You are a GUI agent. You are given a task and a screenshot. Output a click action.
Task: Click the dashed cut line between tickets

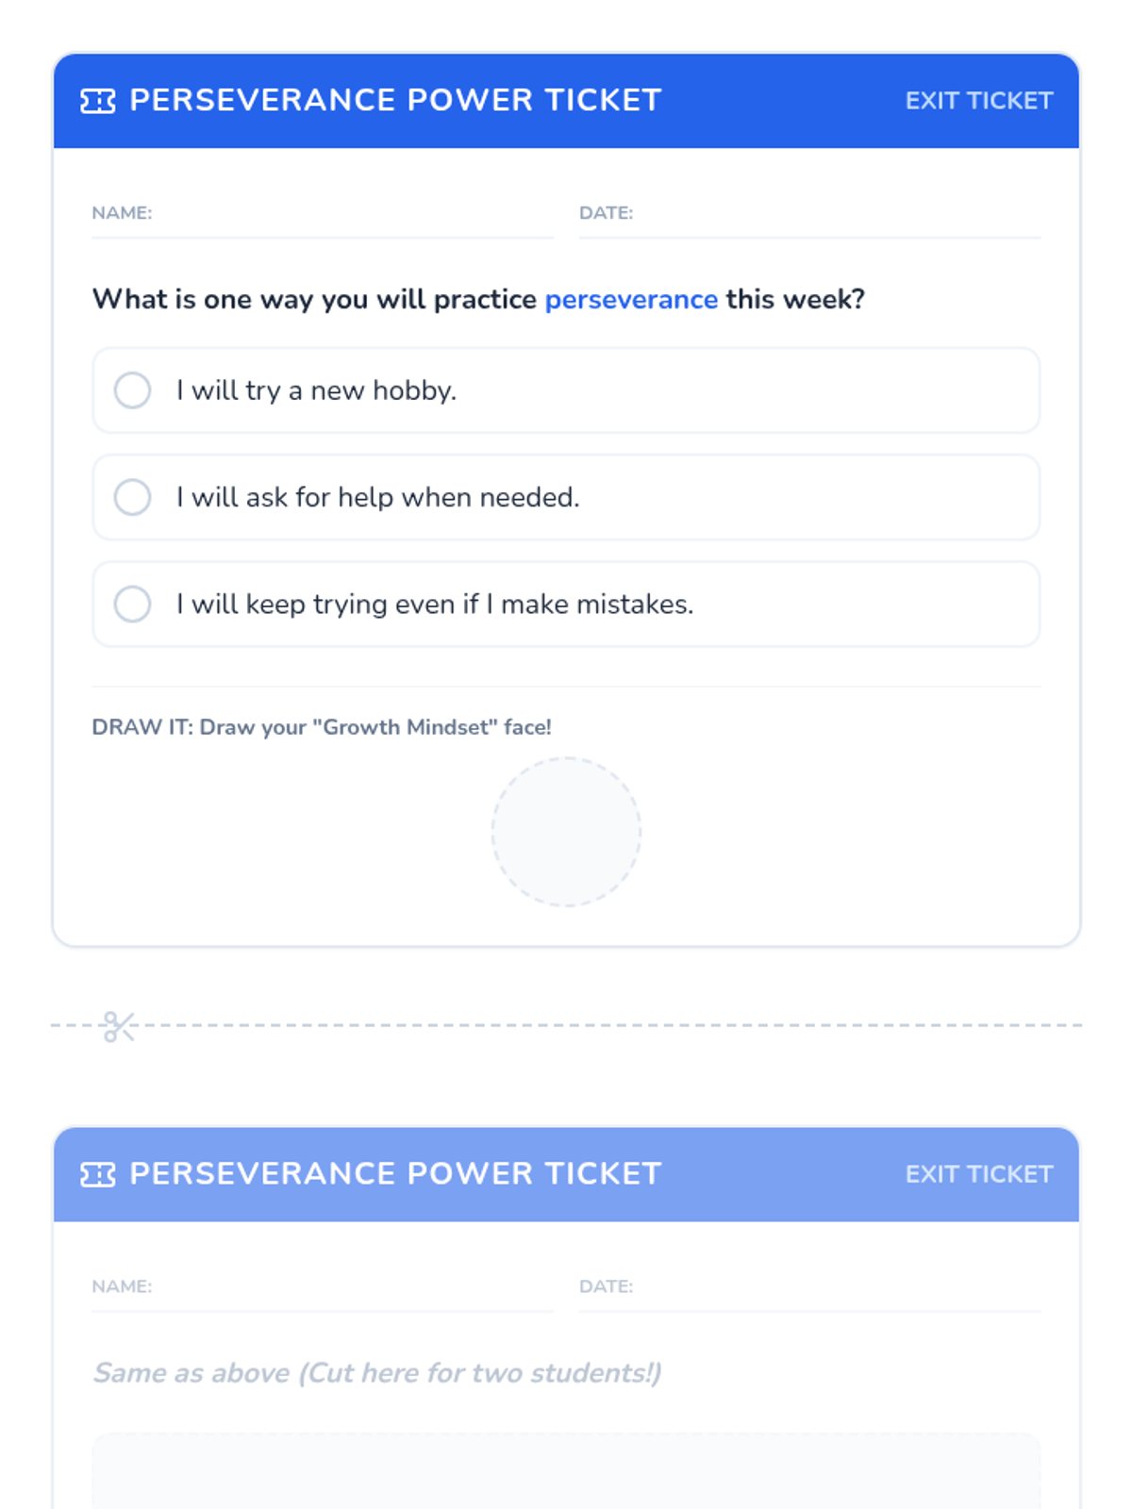(613, 1025)
